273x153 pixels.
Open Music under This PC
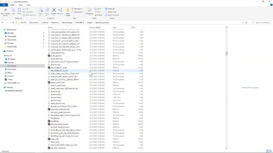point(9,73)
